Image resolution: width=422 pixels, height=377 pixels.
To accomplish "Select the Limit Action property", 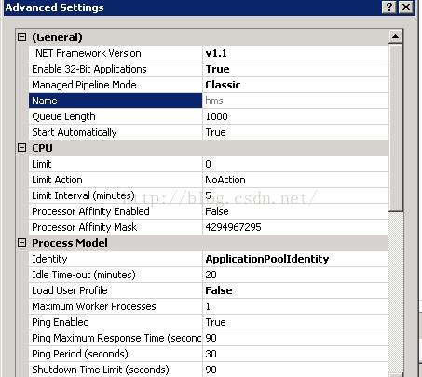I will 116,180.
